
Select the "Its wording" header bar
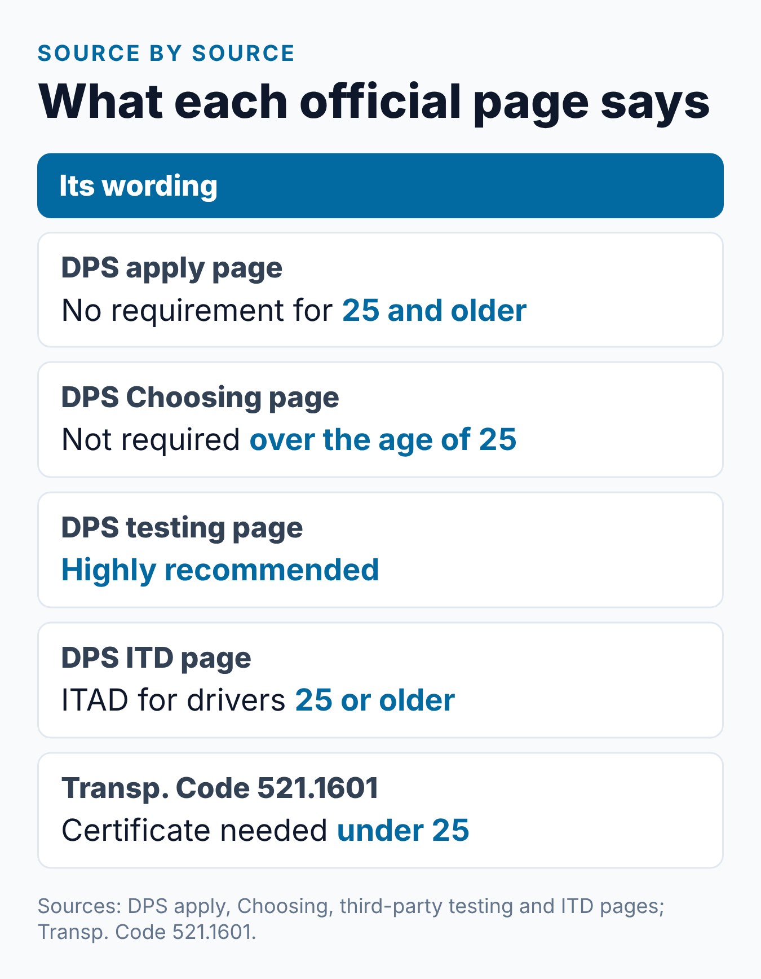(380, 186)
